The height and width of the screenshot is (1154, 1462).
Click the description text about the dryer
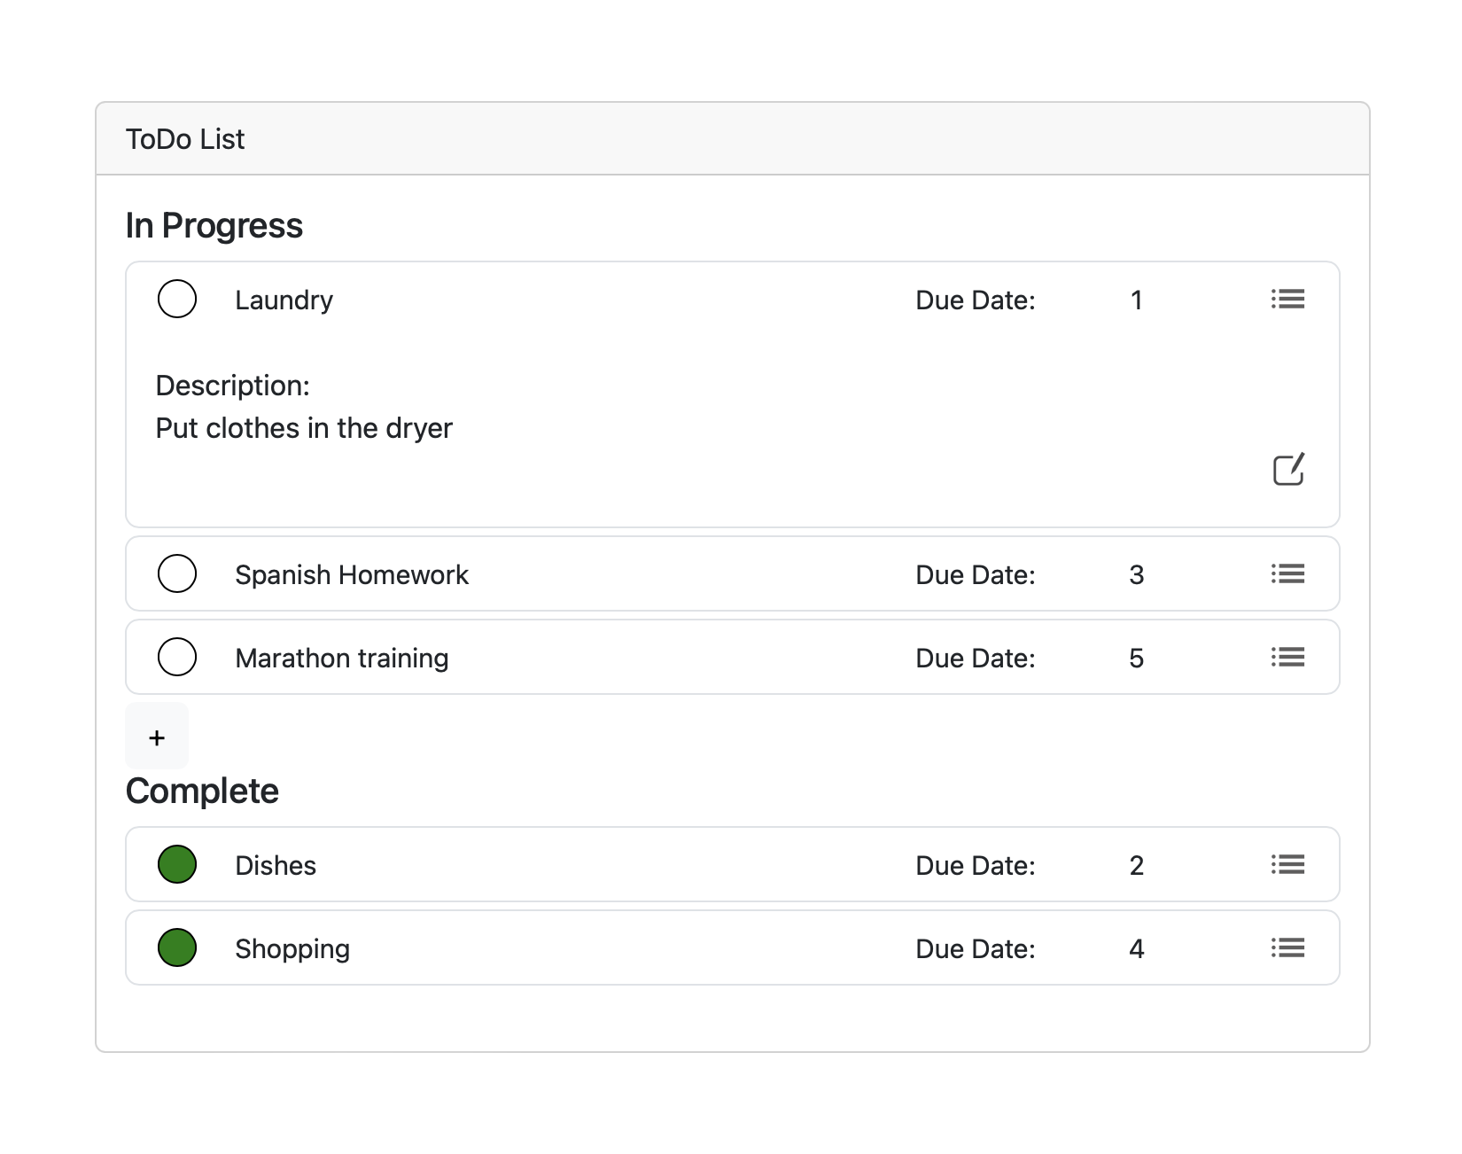tap(304, 428)
